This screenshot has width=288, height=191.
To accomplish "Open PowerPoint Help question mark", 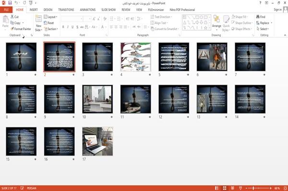I will 260,3.
